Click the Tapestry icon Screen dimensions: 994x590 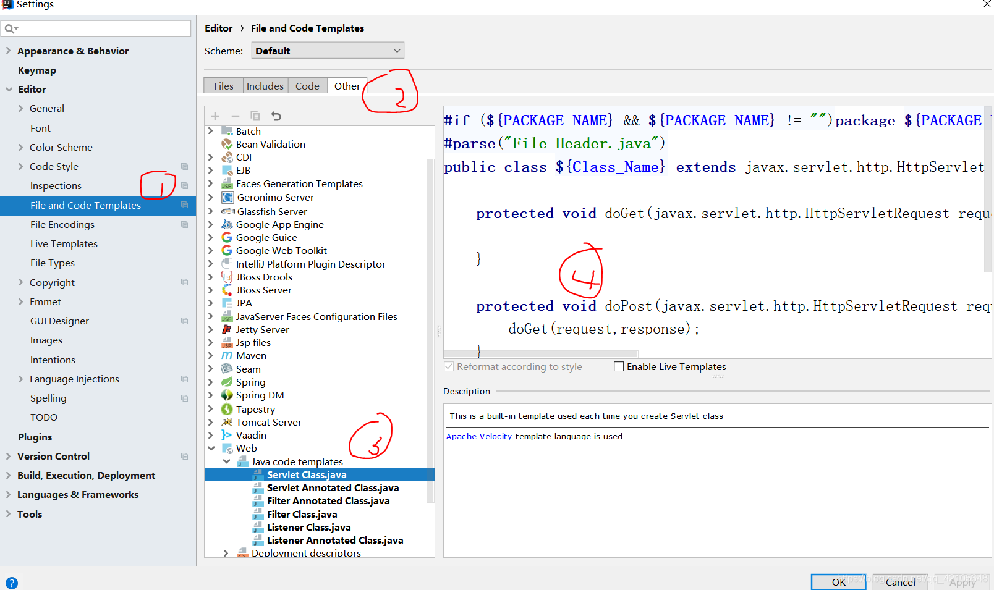[x=227, y=409]
